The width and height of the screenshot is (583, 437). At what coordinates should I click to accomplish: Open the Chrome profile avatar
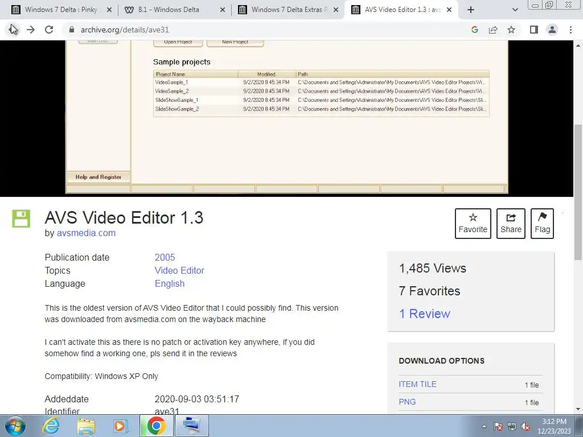[x=552, y=30]
